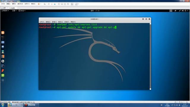190x107 pixels.
Task: Click the send Ctrl+Alt+Del toolbar icon
Action: pyautogui.click(x=45, y=4)
